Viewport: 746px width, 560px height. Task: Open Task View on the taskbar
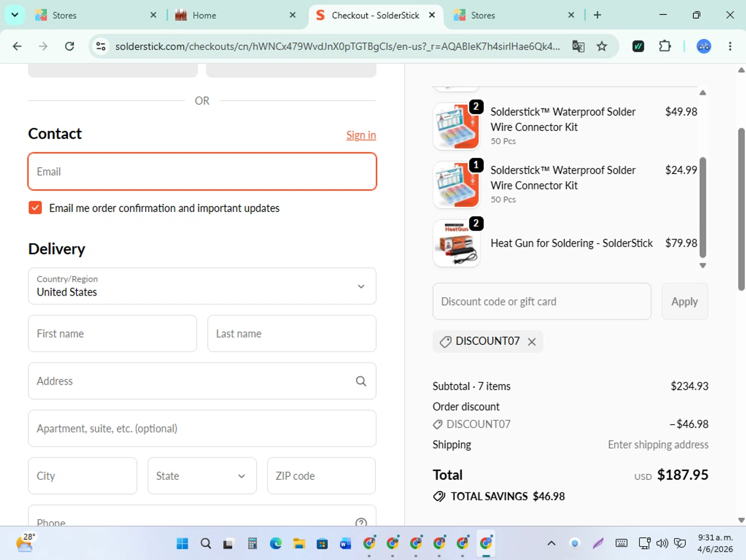(228, 544)
